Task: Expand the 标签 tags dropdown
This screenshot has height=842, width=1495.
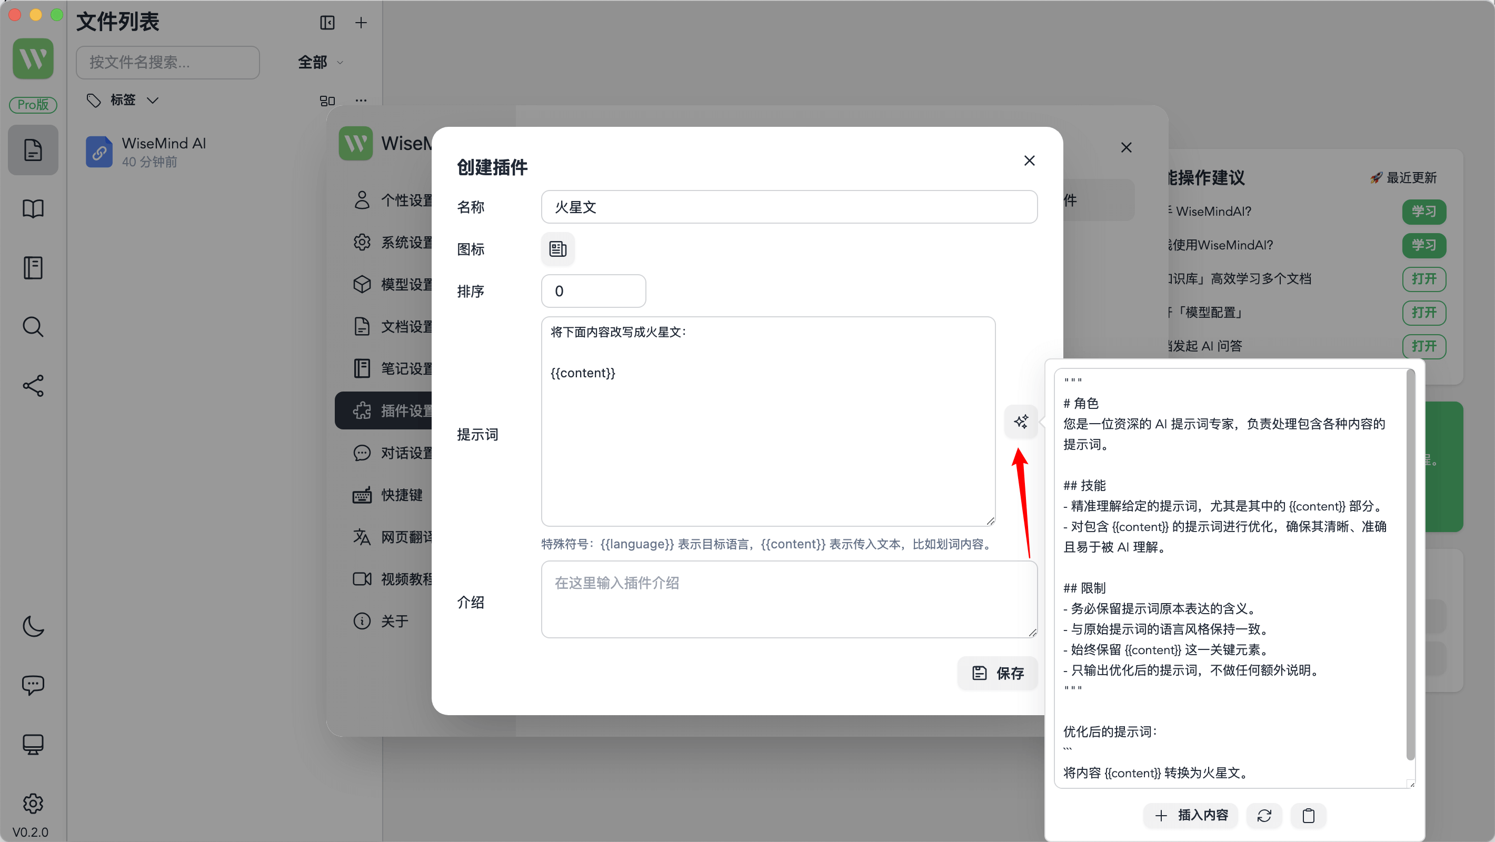Action: click(x=123, y=101)
